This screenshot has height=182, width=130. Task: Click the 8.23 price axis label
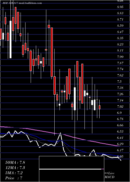point(120,44)
